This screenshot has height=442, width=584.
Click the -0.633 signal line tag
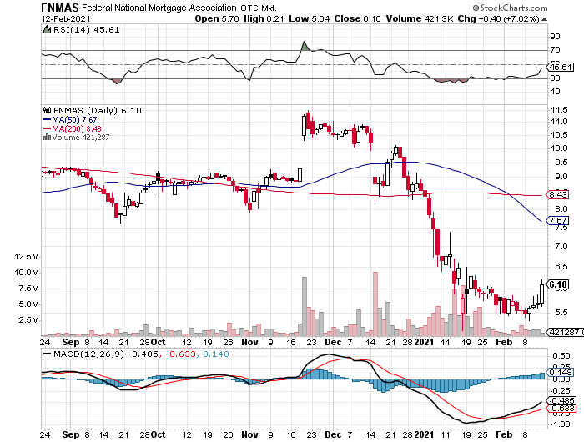(x=561, y=409)
